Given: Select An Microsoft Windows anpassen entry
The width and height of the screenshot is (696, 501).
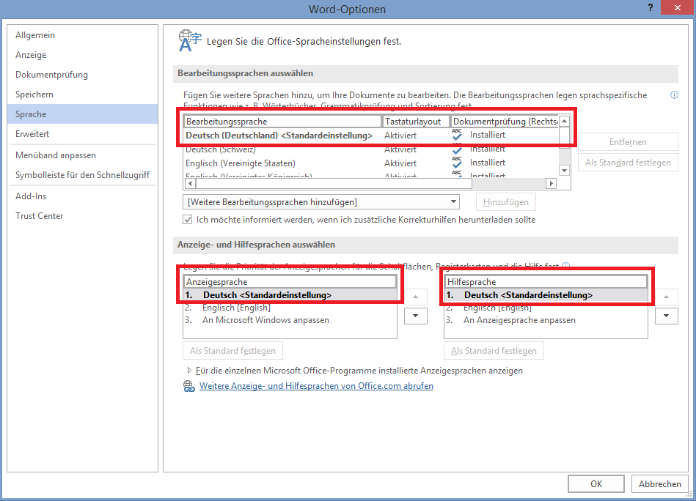Looking at the screenshot, I should point(290,320).
